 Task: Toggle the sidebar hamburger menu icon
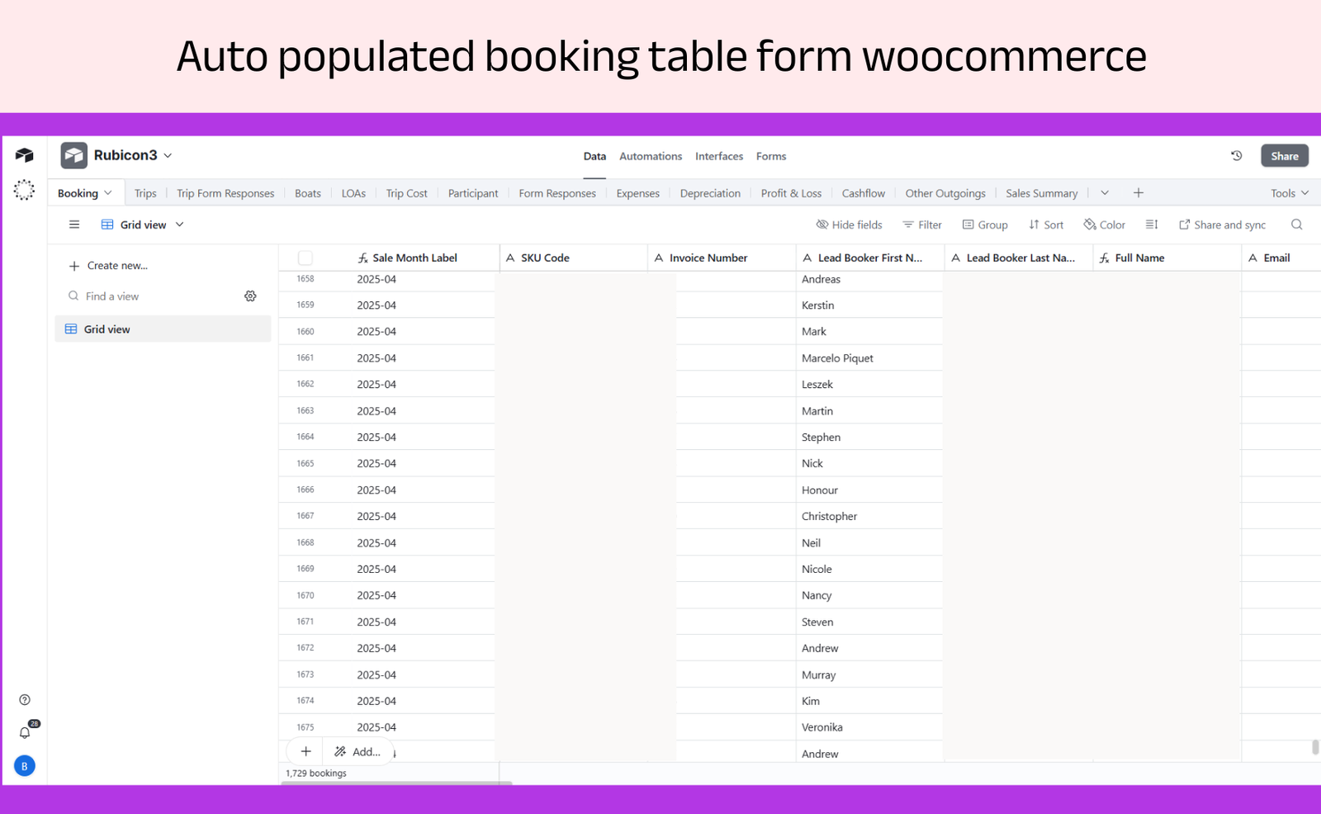click(74, 225)
